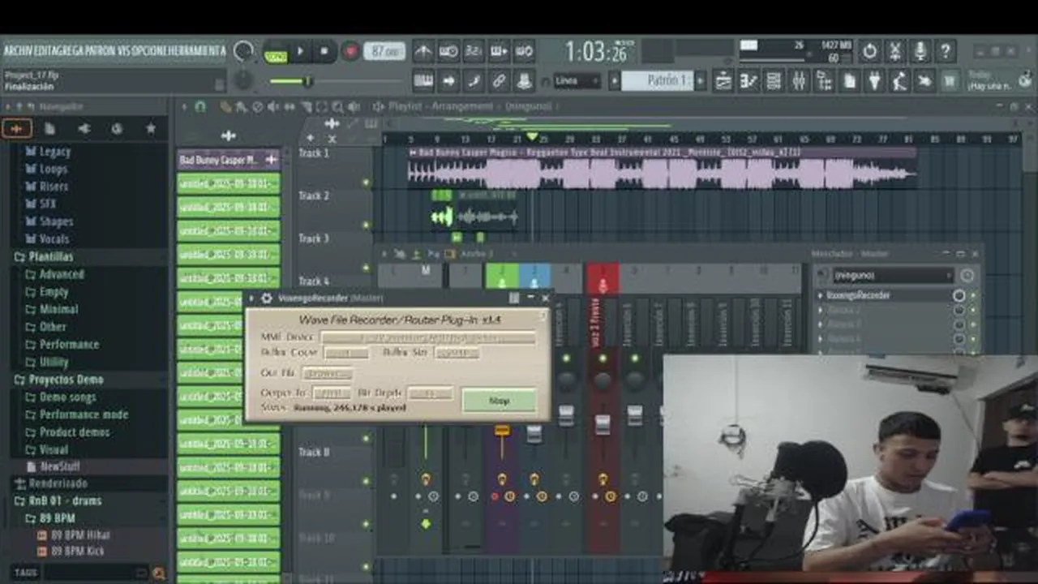The width and height of the screenshot is (1038, 584).
Task: Open the tempo tapper icon
Action: point(899,80)
